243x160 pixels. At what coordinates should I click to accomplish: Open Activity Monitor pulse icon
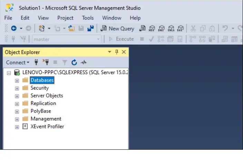coord(84,62)
